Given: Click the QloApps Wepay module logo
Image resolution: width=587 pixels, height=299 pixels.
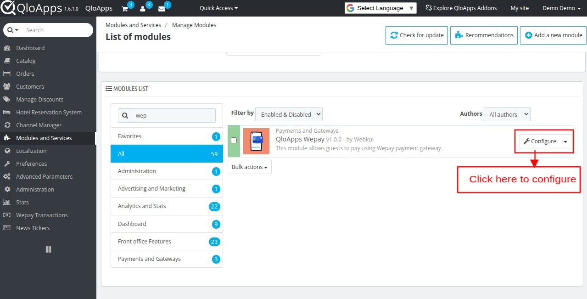Looking at the screenshot, I should pyautogui.click(x=256, y=141).
